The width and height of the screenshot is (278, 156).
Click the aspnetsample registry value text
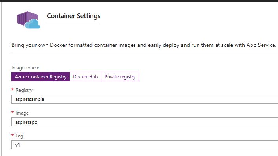tap(29, 99)
